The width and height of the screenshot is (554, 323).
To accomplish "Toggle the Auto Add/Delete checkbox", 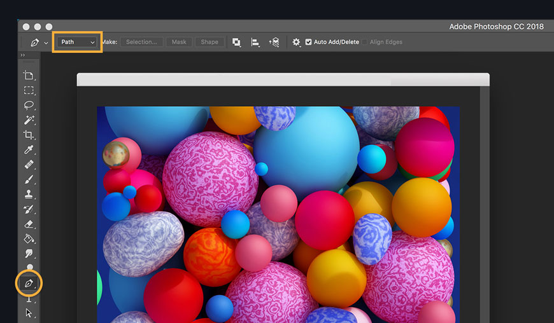I will [x=308, y=42].
